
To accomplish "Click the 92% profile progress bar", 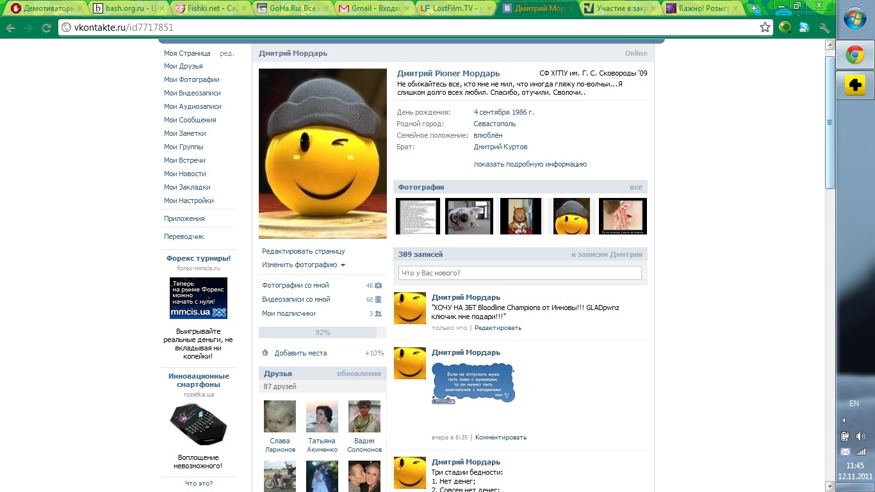I will point(322,332).
